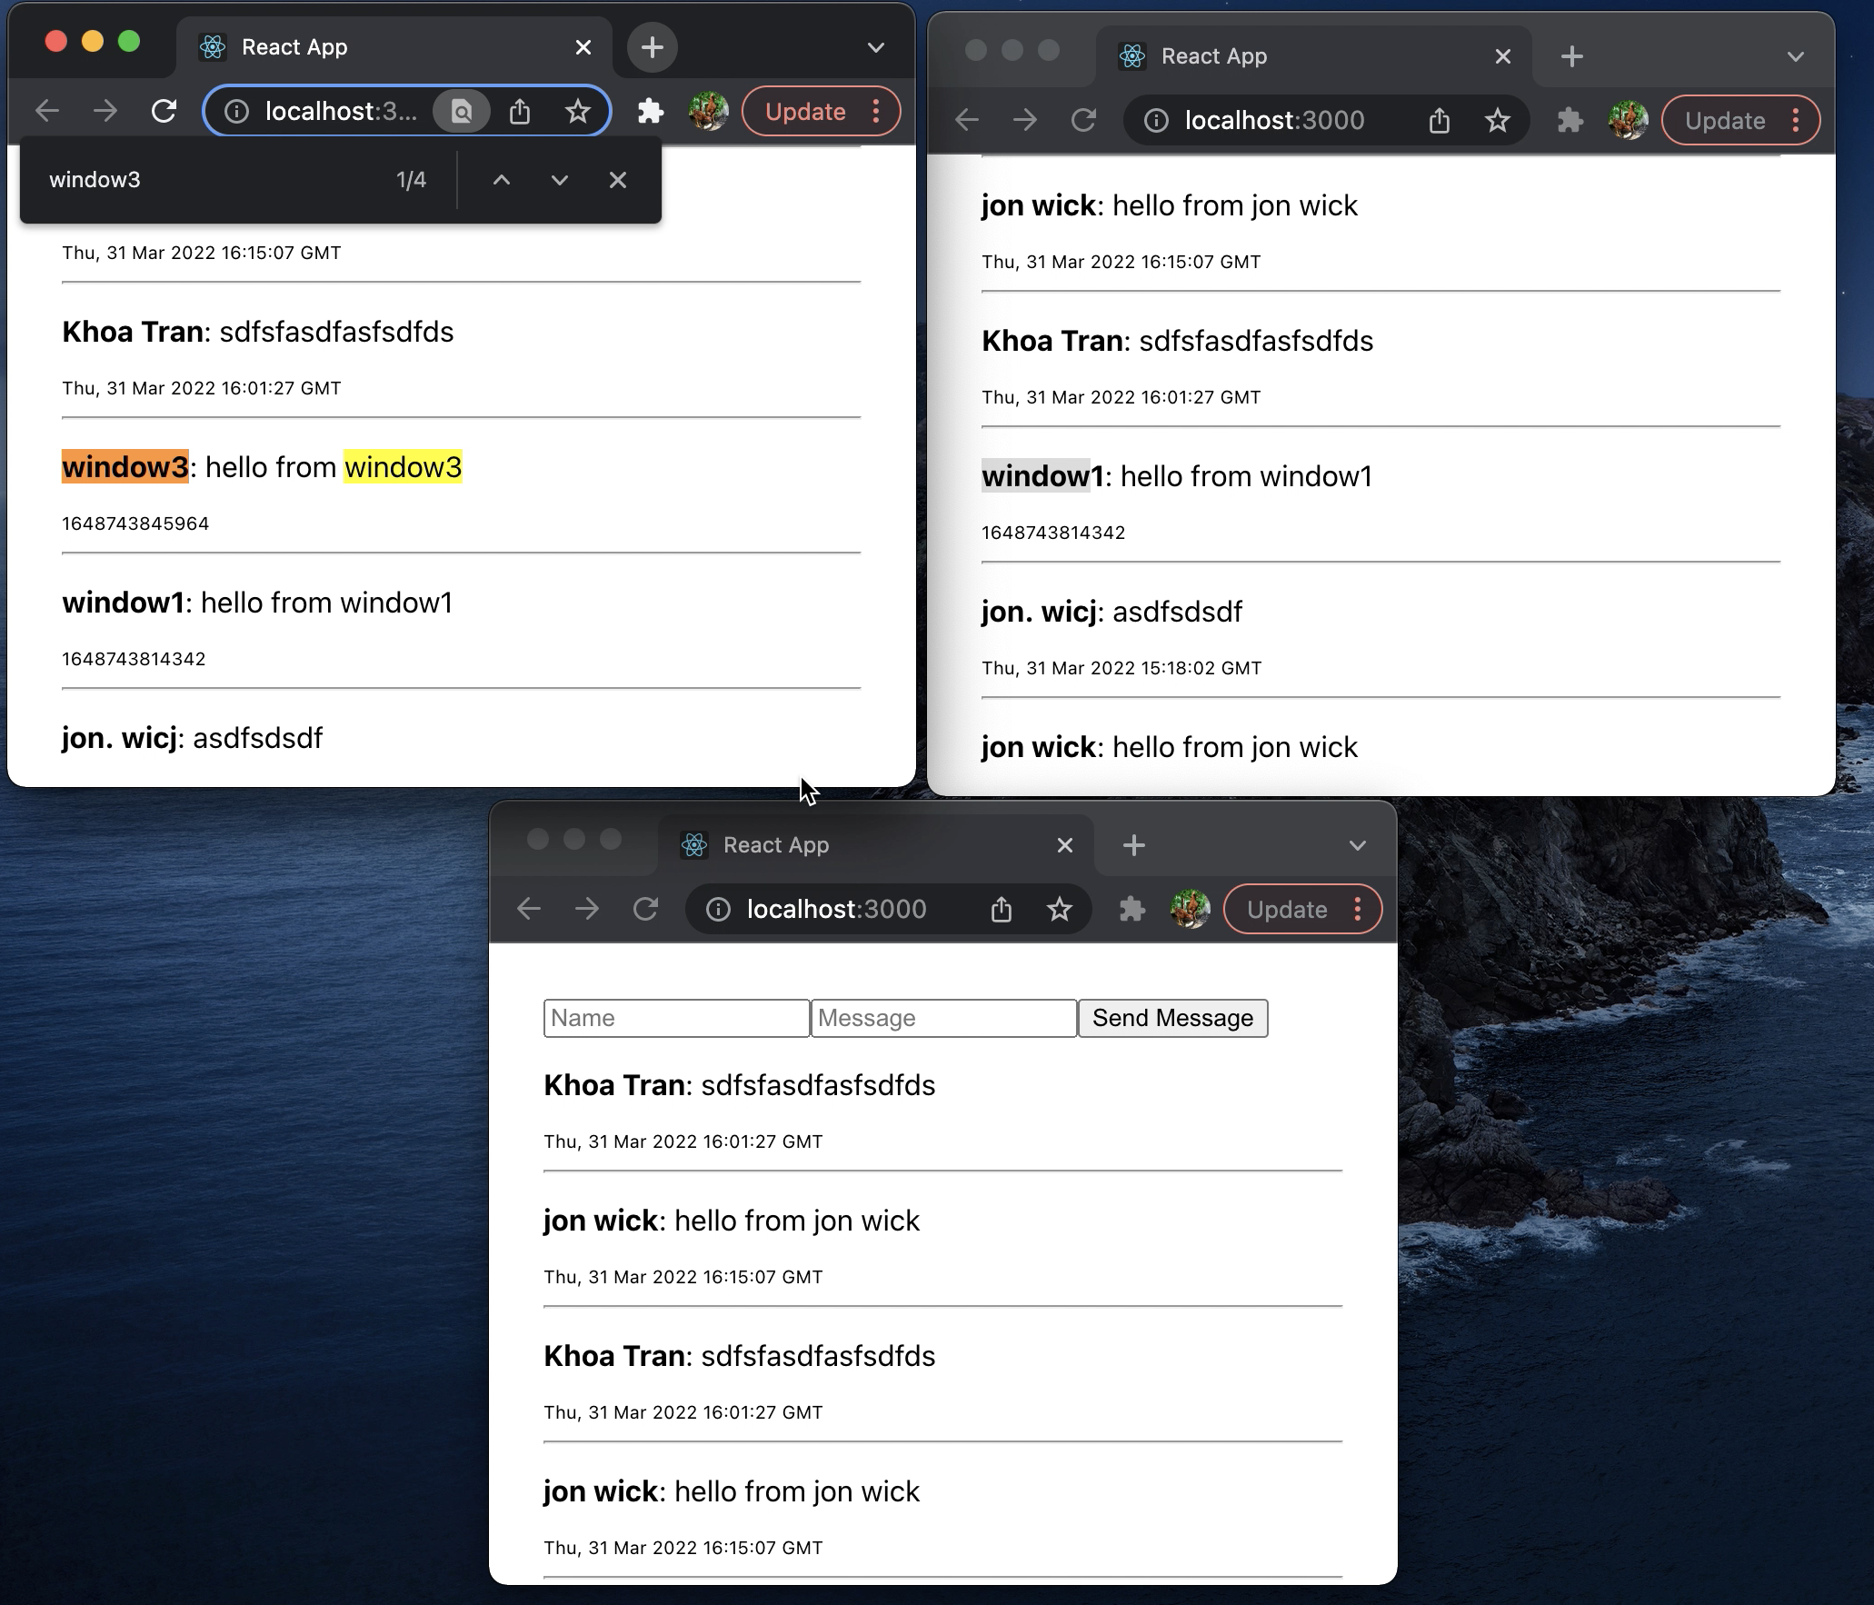The width and height of the screenshot is (1874, 1605).
Task: Close the find bar
Action: pyautogui.click(x=618, y=180)
